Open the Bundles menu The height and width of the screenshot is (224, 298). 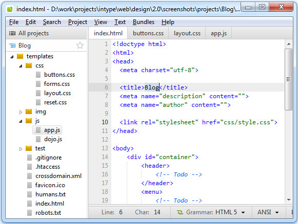click(144, 22)
